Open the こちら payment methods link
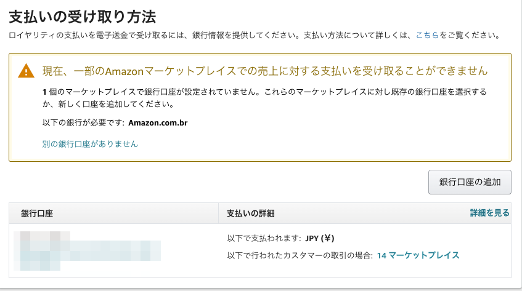This screenshot has width=522, height=291. tap(427, 36)
